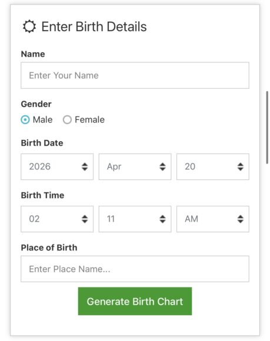Open the birth year dropdown showing 2026

(57, 167)
